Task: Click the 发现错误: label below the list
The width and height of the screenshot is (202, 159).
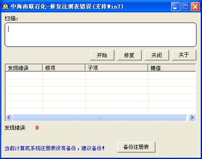Action: point(15,128)
